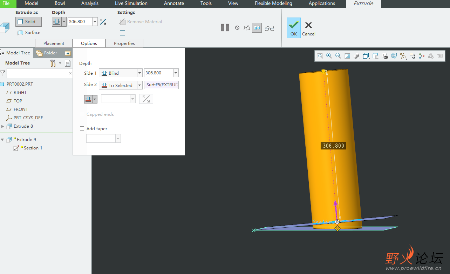Flip depth direction icon in ribbon
Viewport: 450px width, 274px height.
click(x=103, y=22)
